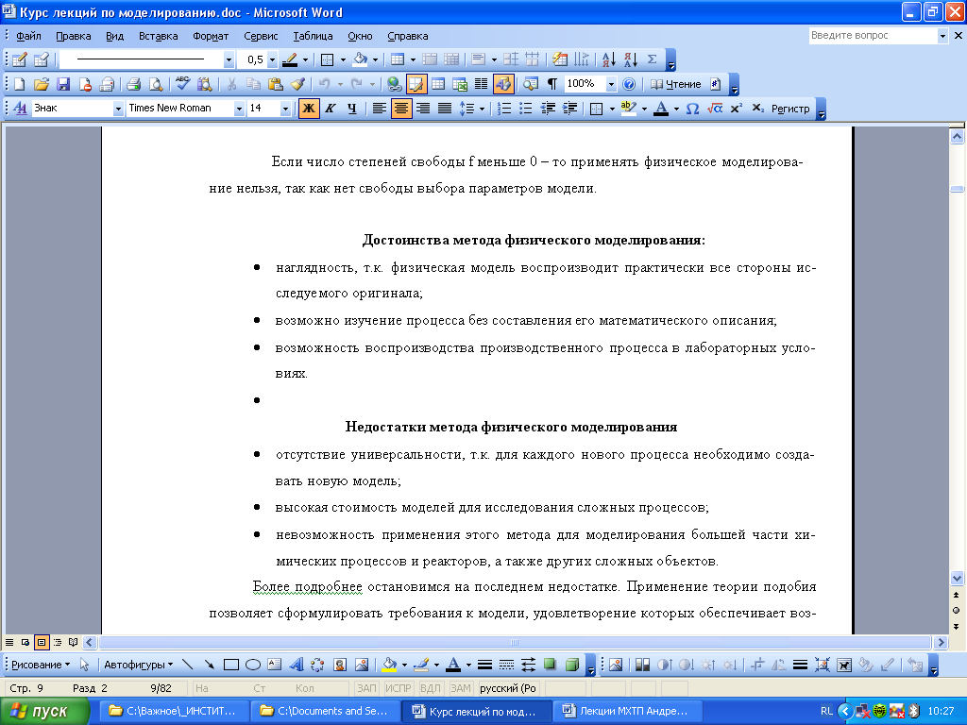Viewport: 967px width, 725px height.
Task: Click the Регистр change case button
Action: click(790, 109)
